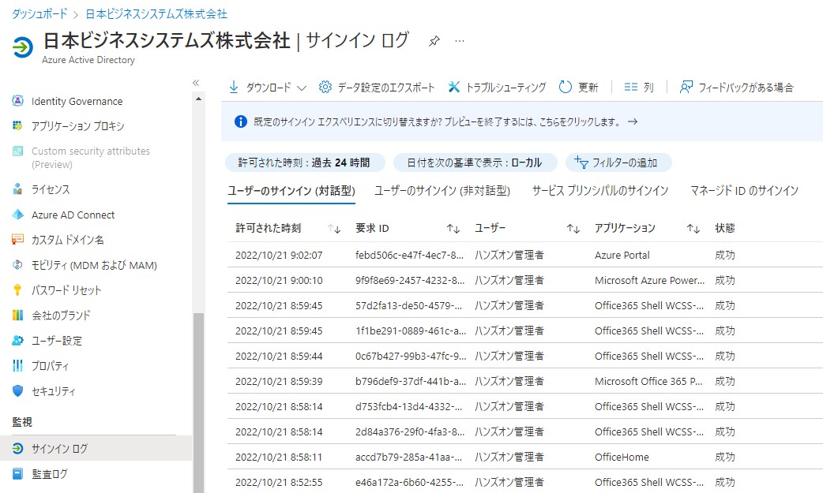Screen dimensions: 823x493
Task: Open the 日付を次の基準で表示 : ローカル filter
Action: (475, 162)
